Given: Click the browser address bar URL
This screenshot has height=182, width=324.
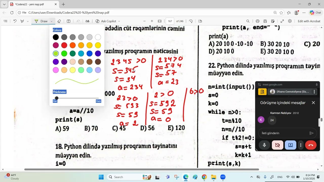Looking at the screenshot, I should (x=69, y=13).
